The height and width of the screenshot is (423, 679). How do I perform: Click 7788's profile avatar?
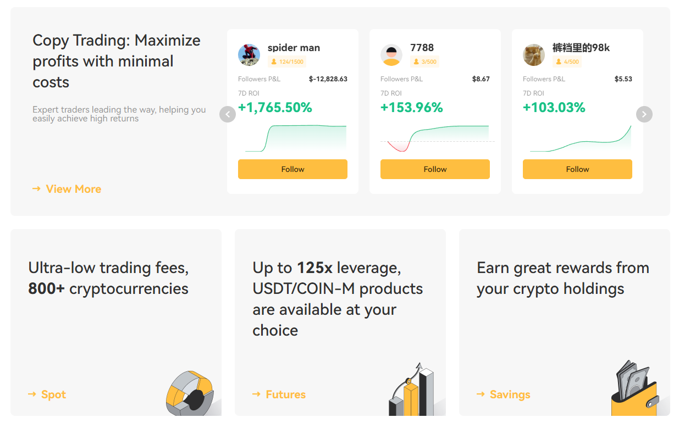(391, 55)
